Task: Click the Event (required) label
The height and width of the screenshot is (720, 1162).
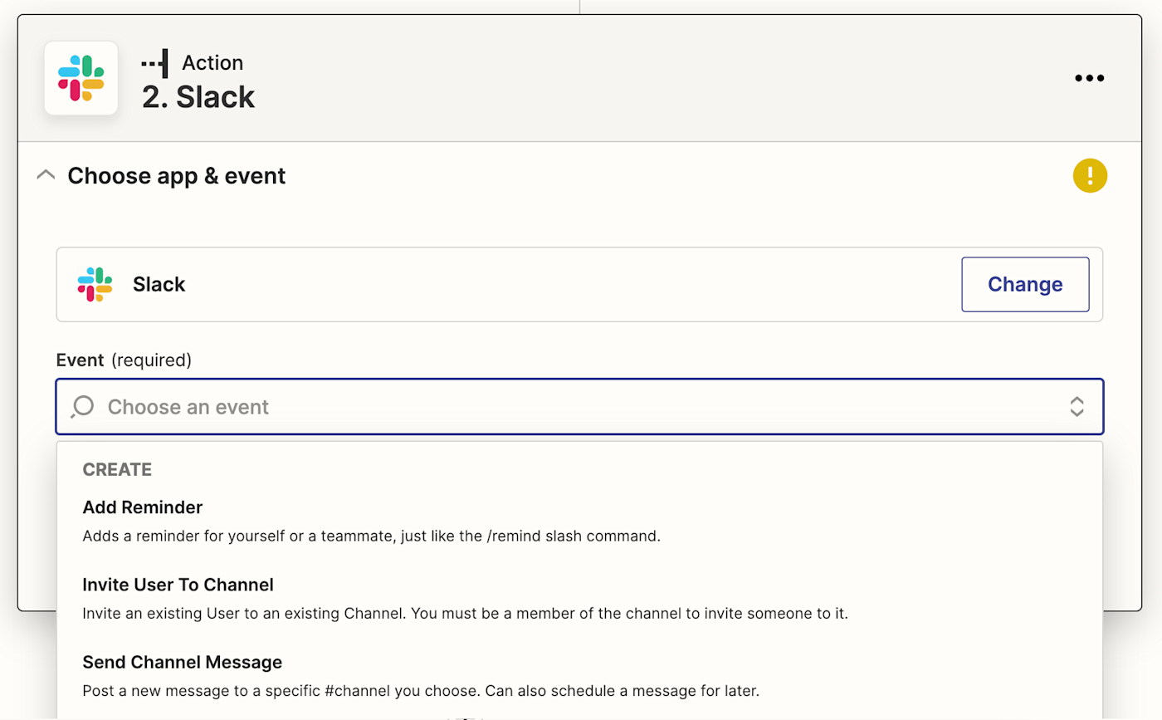Action: pyautogui.click(x=124, y=360)
